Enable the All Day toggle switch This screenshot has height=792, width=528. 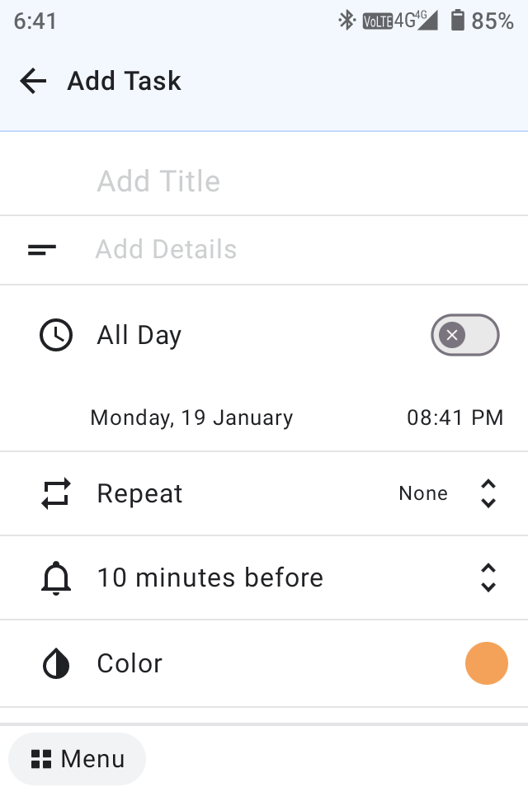coord(465,335)
